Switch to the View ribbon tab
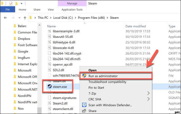181x114 pixels. point(50,10)
